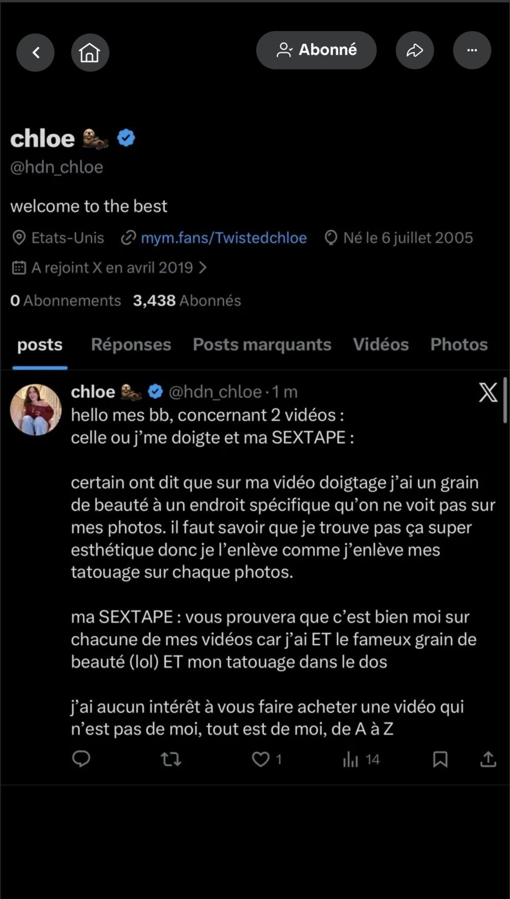This screenshot has height=899, width=510.
Task: Repost the post with the retweet icon
Action: (171, 759)
